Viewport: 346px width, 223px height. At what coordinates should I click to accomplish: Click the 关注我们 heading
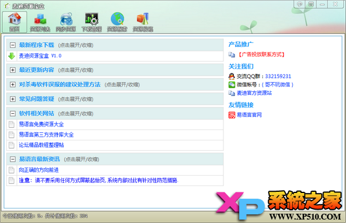(241, 66)
